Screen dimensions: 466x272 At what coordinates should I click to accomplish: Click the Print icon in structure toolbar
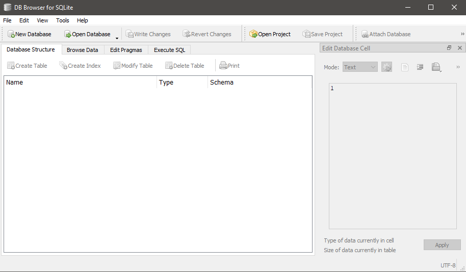click(223, 66)
